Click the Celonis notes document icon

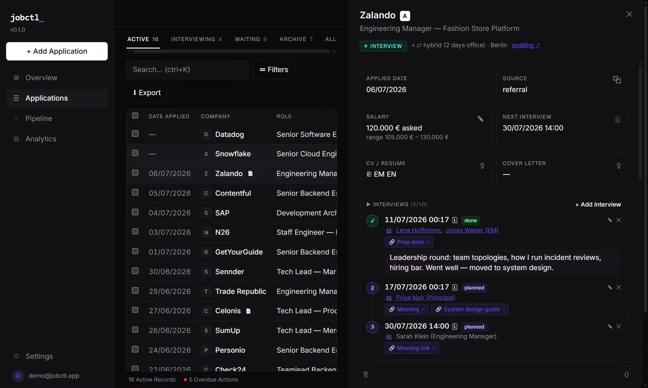tap(248, 311)
